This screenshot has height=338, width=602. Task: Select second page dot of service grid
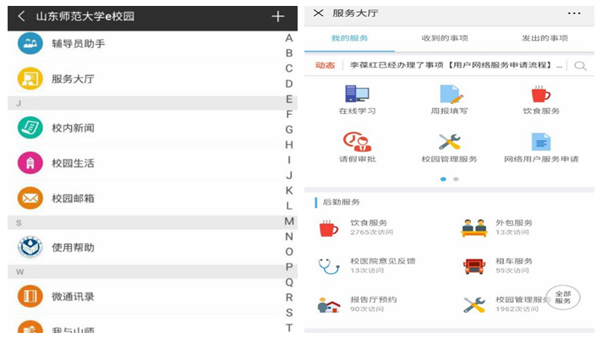(456, 179)
